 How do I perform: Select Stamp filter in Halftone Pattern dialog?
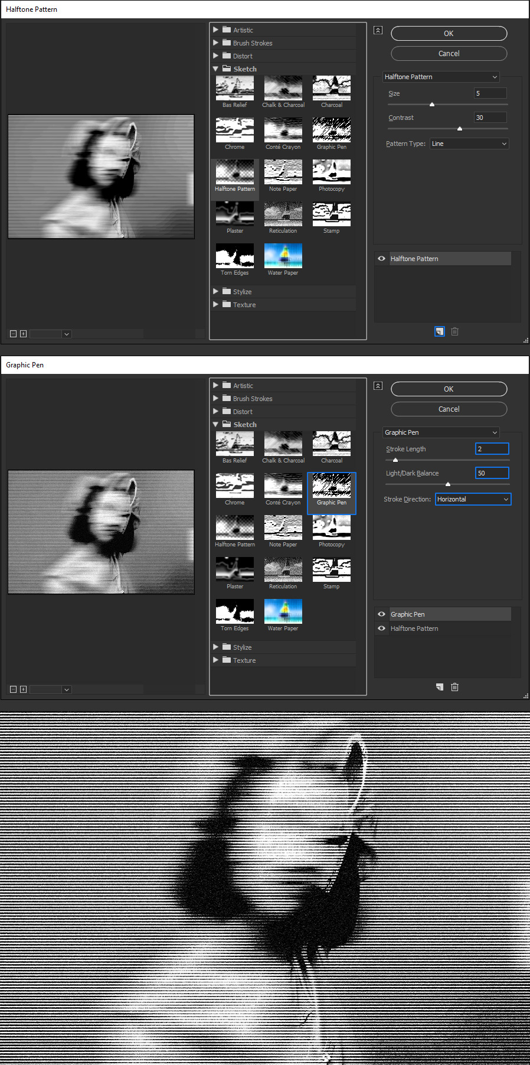(x=332, y=214)
